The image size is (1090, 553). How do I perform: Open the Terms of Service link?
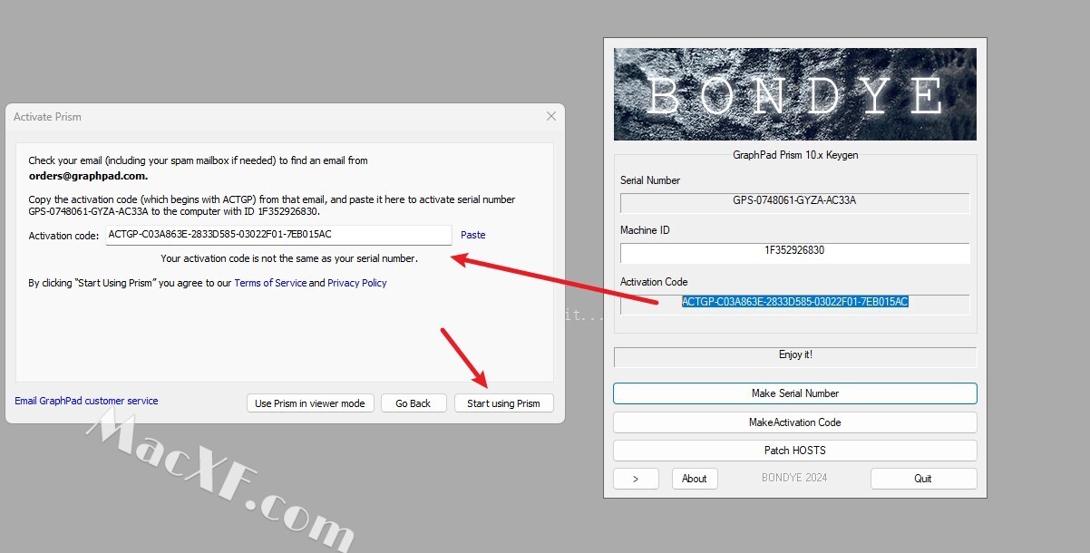tap(270, 283)
